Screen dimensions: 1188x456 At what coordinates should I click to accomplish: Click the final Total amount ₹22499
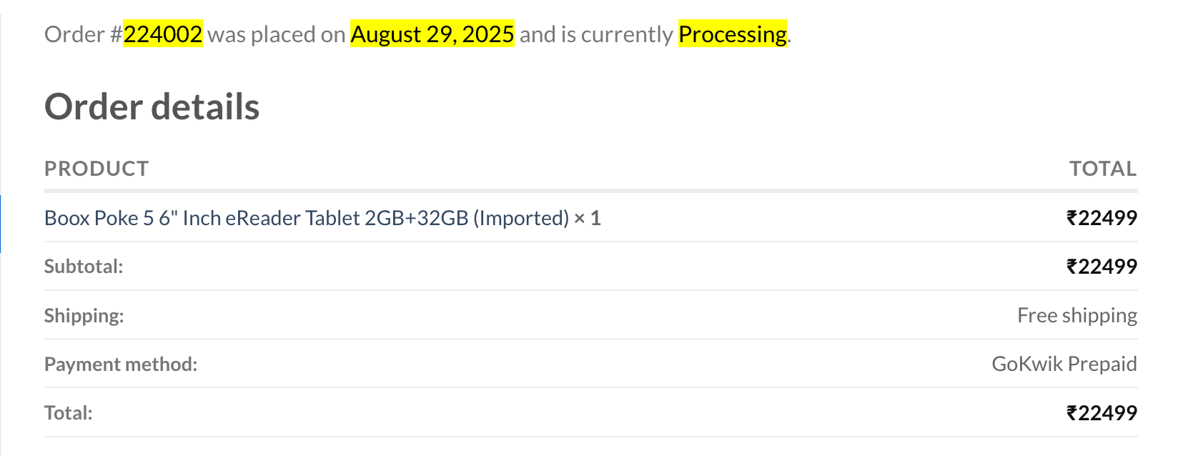pos(1102,413)
